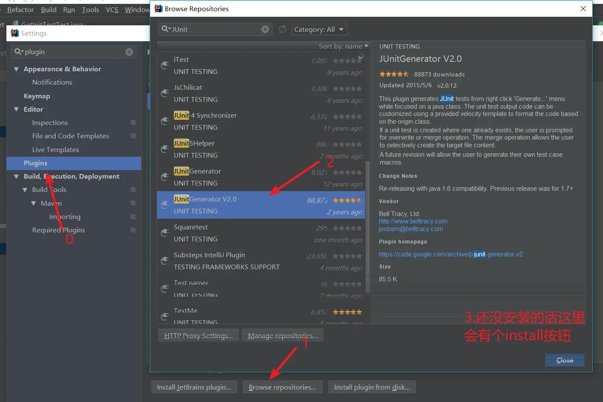Screen dimensions: 603x402
Task: Open the Category: All dropdown
Action: pyautogui.click(x=319, y=29)
